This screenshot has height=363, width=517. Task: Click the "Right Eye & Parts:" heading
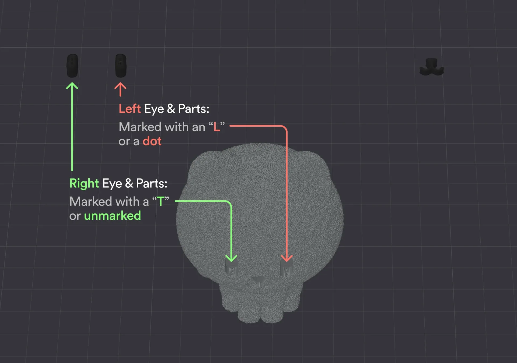point(118,184)
